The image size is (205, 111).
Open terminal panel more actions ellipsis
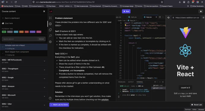coord(160,82)
